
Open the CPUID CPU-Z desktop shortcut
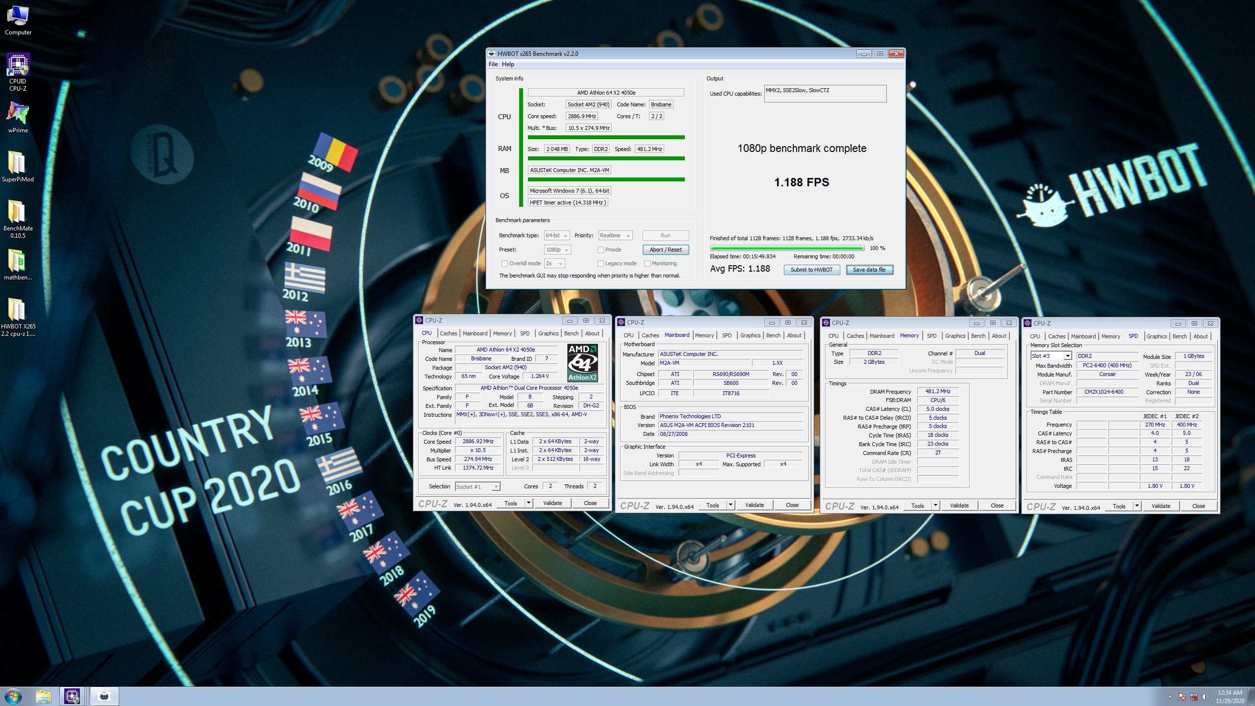point(18,72)
